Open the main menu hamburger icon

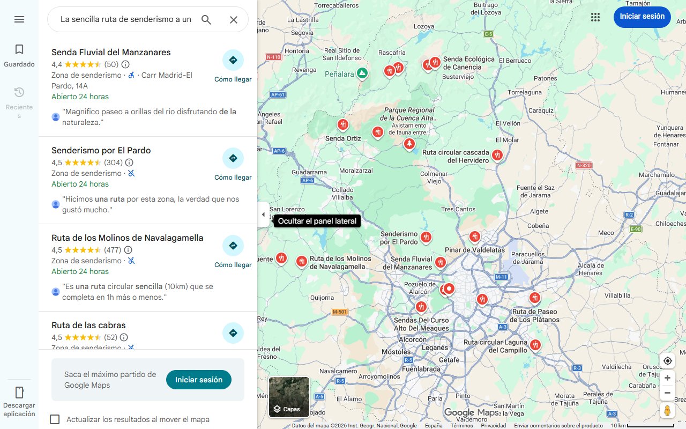pos(19,19)
